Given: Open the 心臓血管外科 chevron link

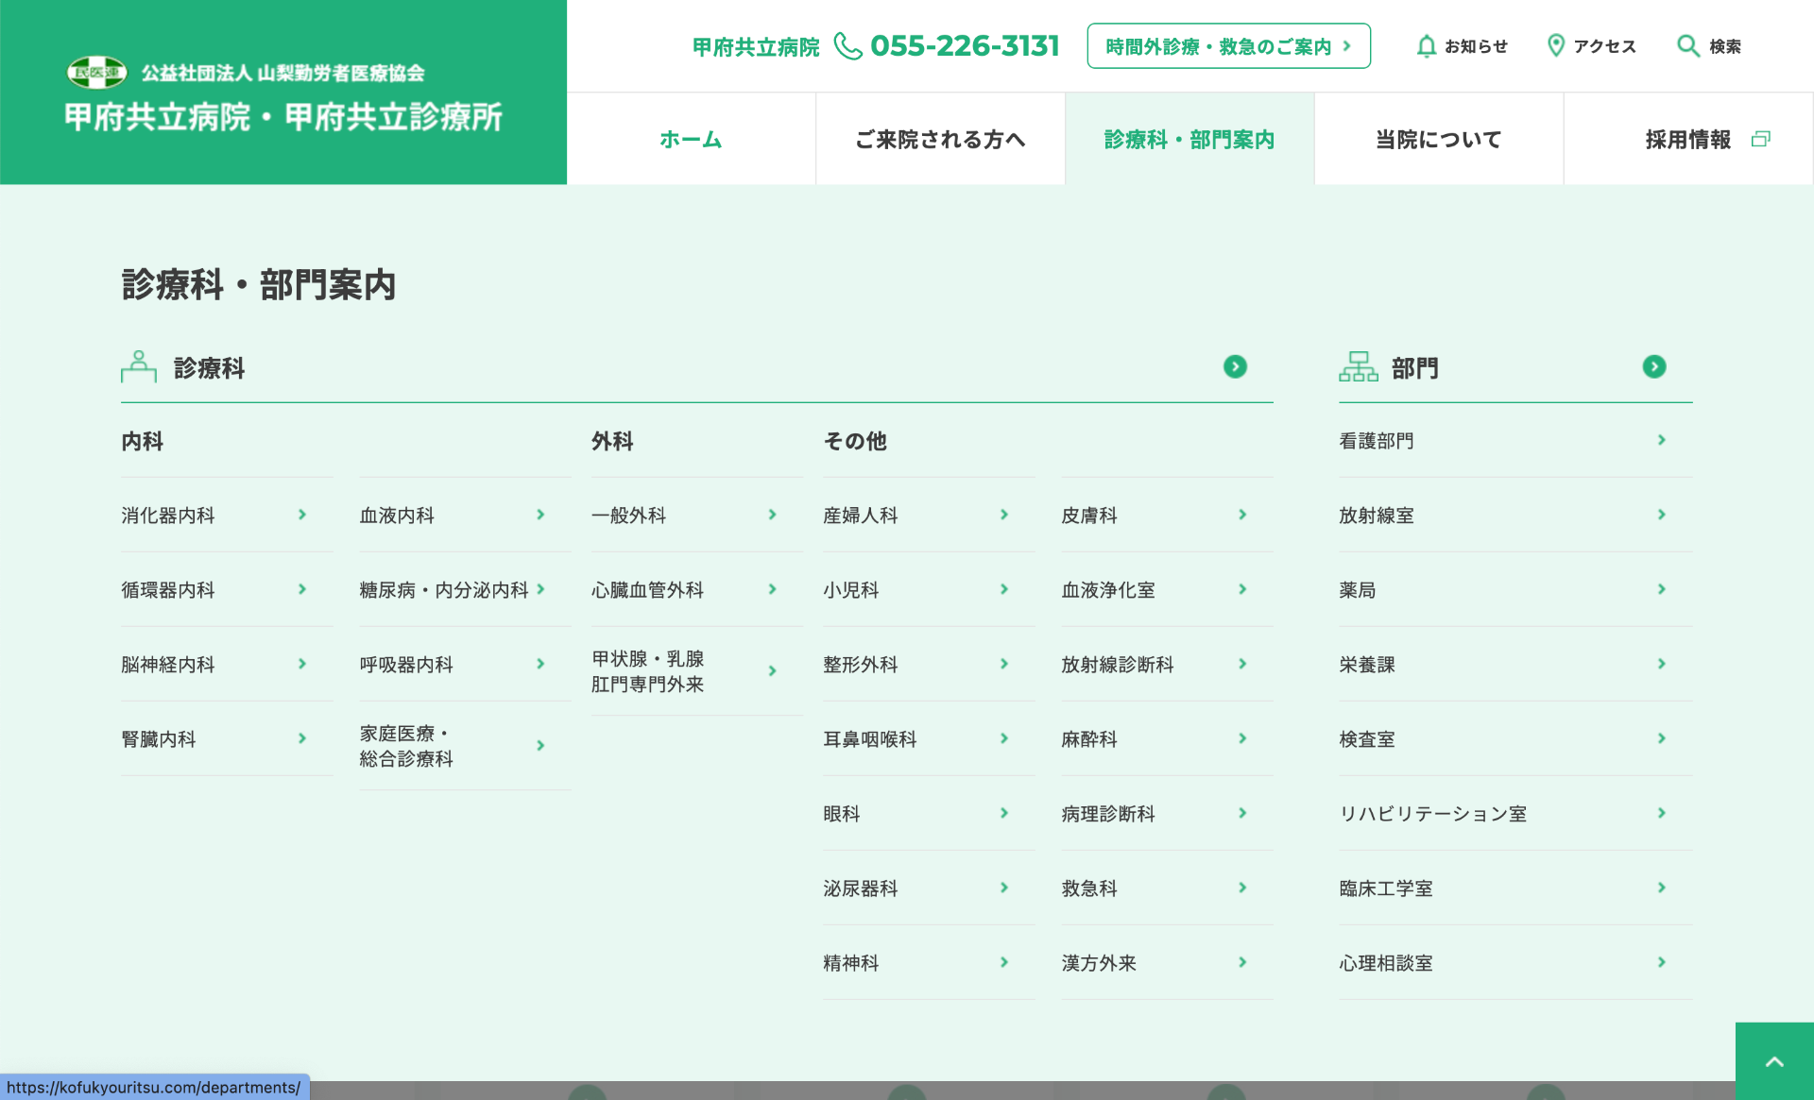Looking at the screenshot, I should point(772,589).
